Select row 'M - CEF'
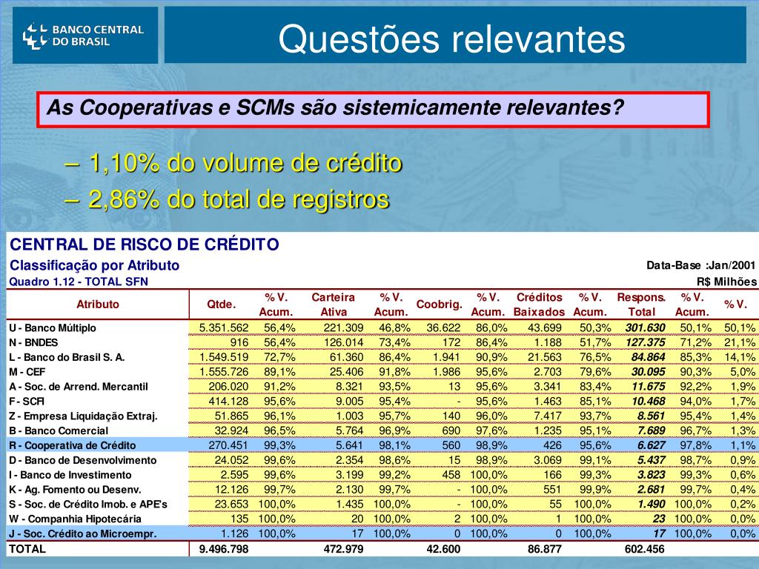The width and height of the screenshot is (759, 569). pos(382,372)
